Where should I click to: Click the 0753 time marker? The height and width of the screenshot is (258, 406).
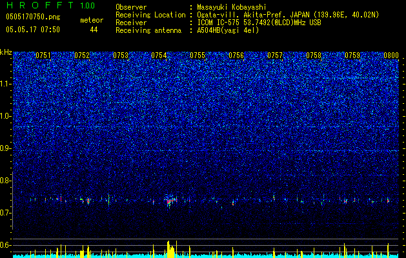coord(121,55)
